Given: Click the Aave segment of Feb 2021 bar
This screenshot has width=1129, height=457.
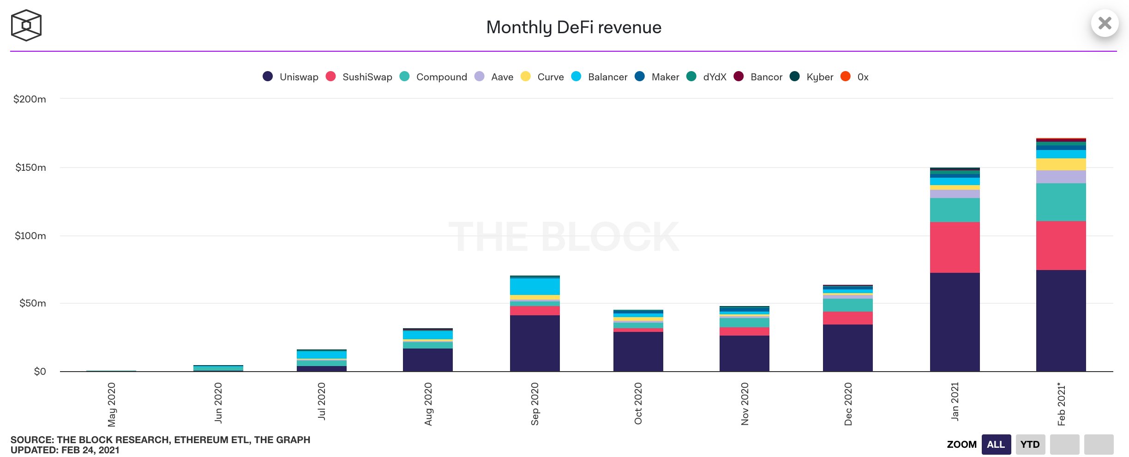Looking at the screenshot, I should [x=1061, y=177].
